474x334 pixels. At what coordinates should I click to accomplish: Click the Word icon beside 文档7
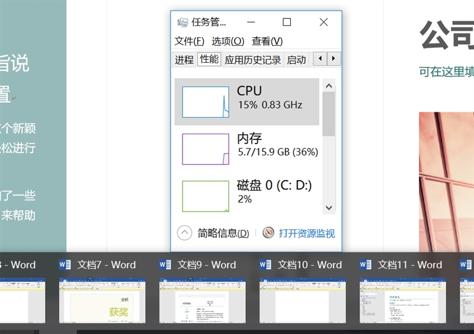(65, 265)
